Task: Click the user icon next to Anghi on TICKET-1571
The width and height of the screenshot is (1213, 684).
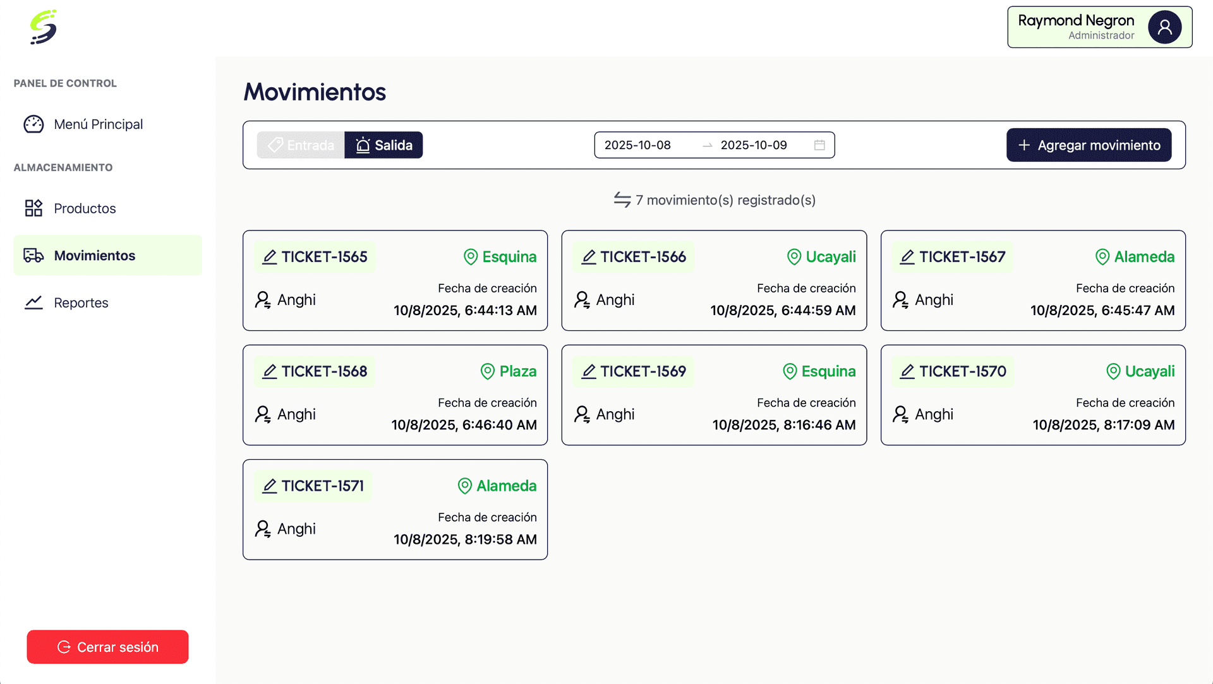Action: coord(263,529)
